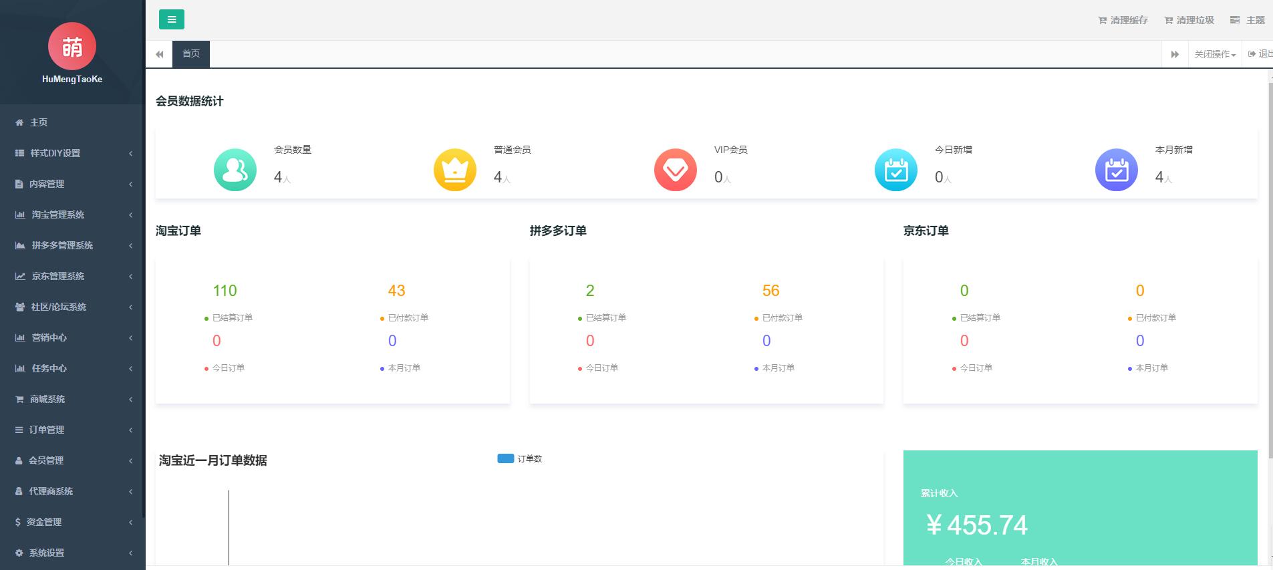
Task: Click the green member count icon
Action: coord(235,170)
